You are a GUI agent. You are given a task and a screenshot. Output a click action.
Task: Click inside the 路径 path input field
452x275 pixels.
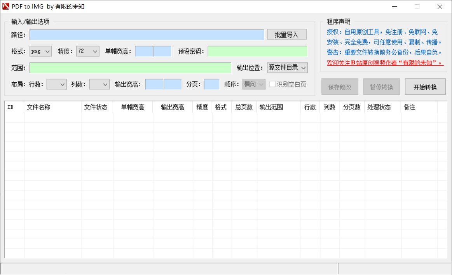[x=147, y=35]
